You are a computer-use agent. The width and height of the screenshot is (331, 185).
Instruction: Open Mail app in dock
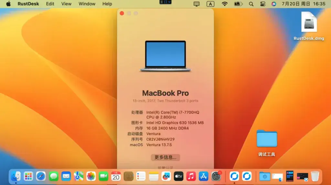pyautogui.click(x=66, y=176)
